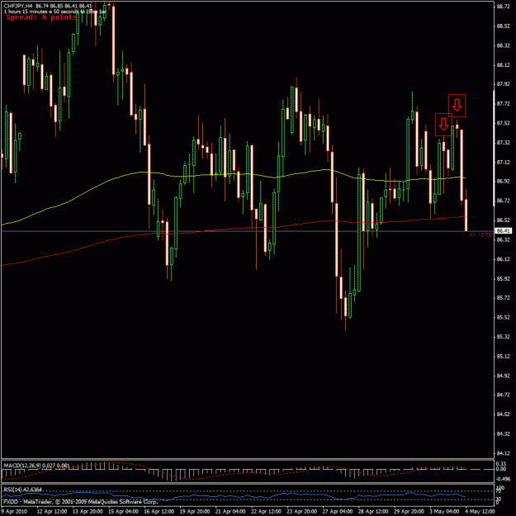The image size is (516, 516).
Task: Click the 86.12 price scale label
Action: coord(503,259)
